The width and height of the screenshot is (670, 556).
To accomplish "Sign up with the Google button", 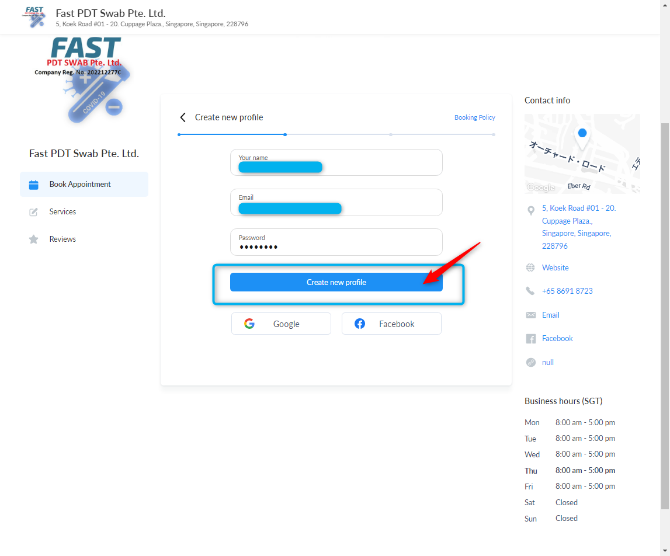I will [281, 324].
